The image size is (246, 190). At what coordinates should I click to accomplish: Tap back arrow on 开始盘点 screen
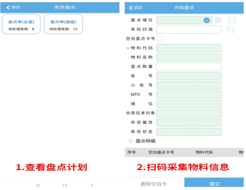131,8
